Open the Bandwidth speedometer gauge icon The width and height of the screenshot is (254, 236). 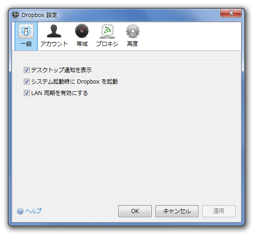[82, 31]
